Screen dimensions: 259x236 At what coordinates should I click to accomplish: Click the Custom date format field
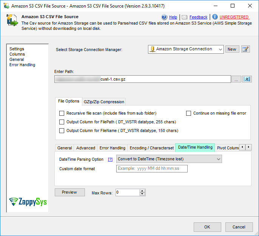pyautogui.click(x=152, y=169)
